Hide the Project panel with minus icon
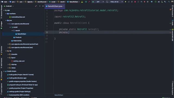Viewport: 174px width, 98px height. pyautogui.click(x=43, y=6)
